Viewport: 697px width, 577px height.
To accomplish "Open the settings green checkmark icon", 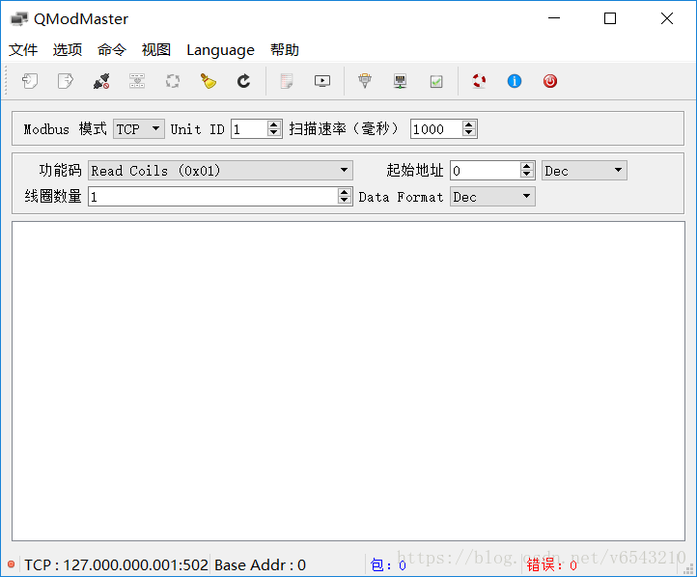I will pyautogui.click(x=436, y=81).
